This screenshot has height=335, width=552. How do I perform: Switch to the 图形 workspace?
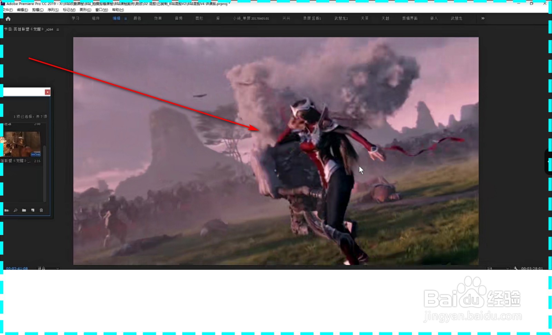(x=199, y=18)
